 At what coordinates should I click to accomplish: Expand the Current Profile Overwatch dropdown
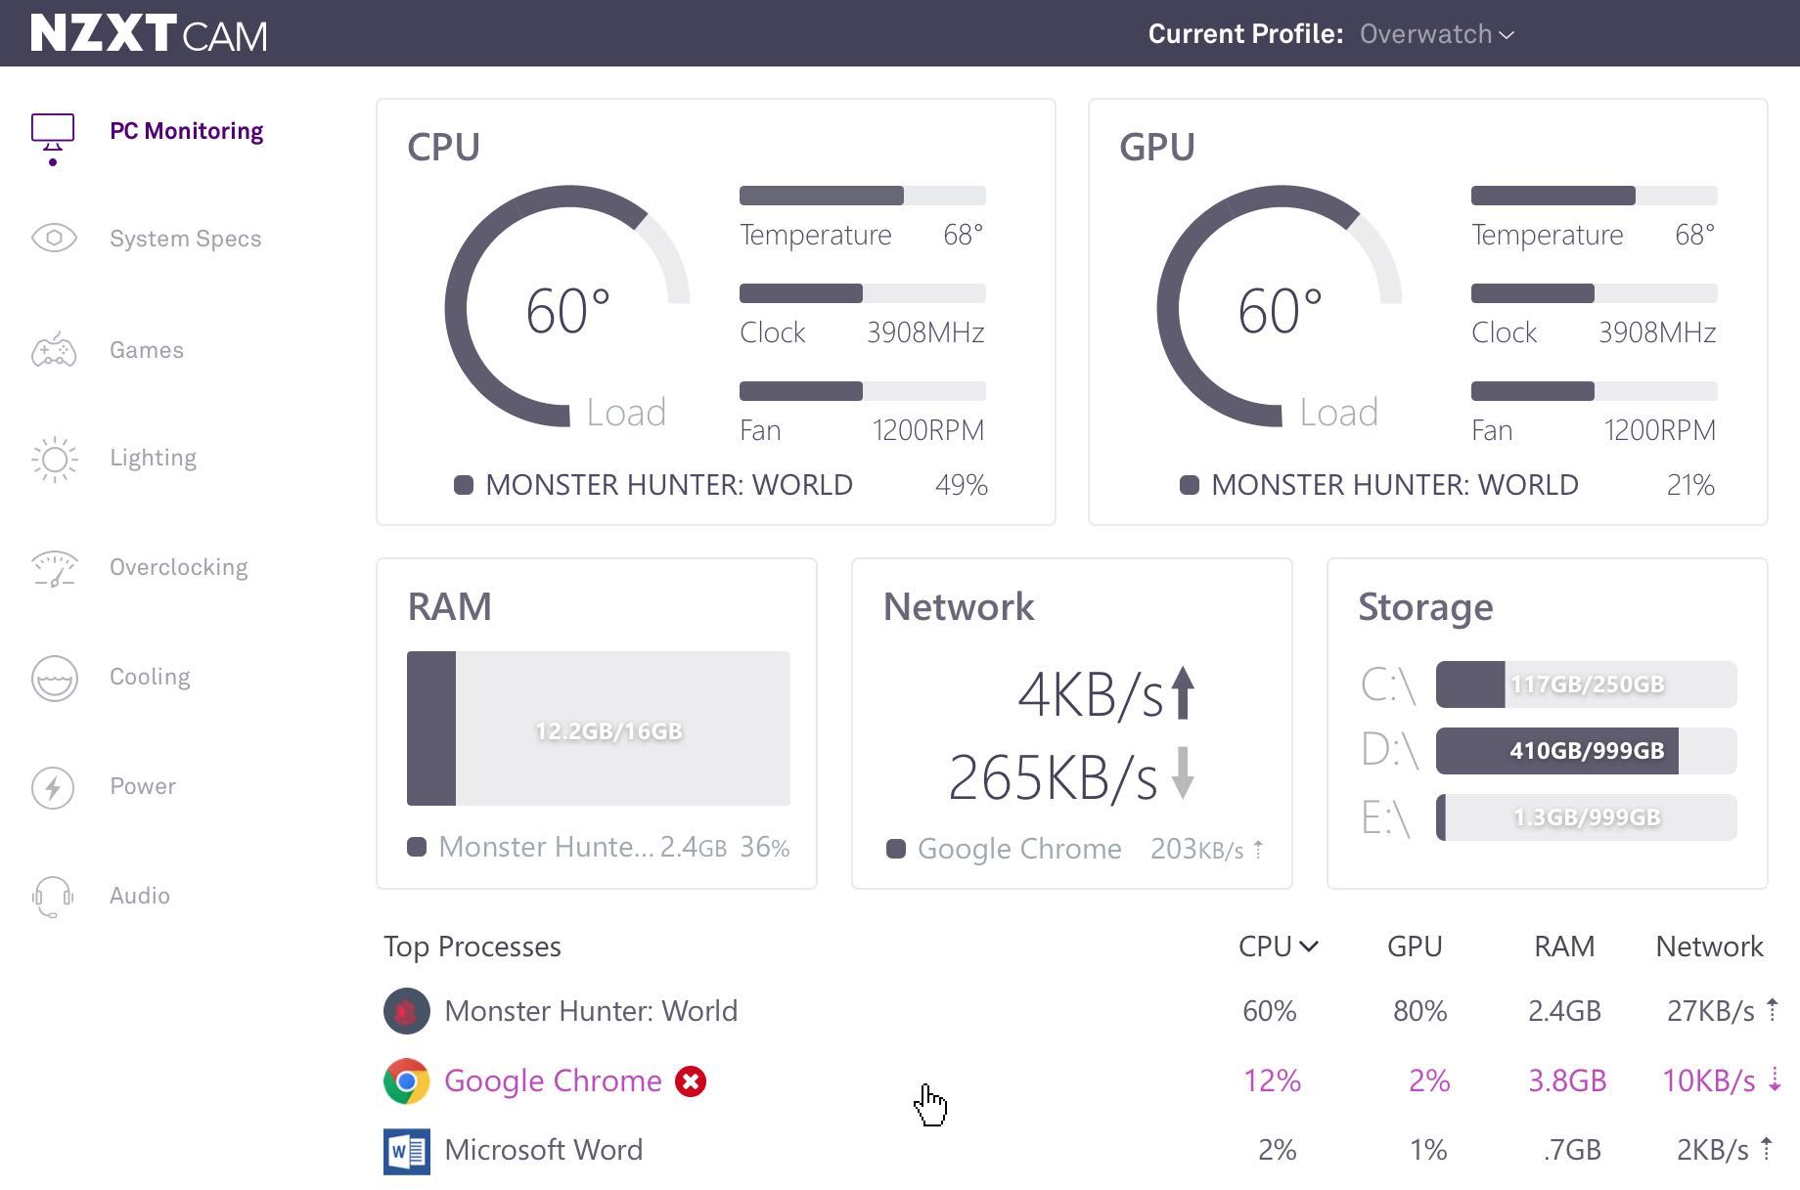click(1437, 34)
